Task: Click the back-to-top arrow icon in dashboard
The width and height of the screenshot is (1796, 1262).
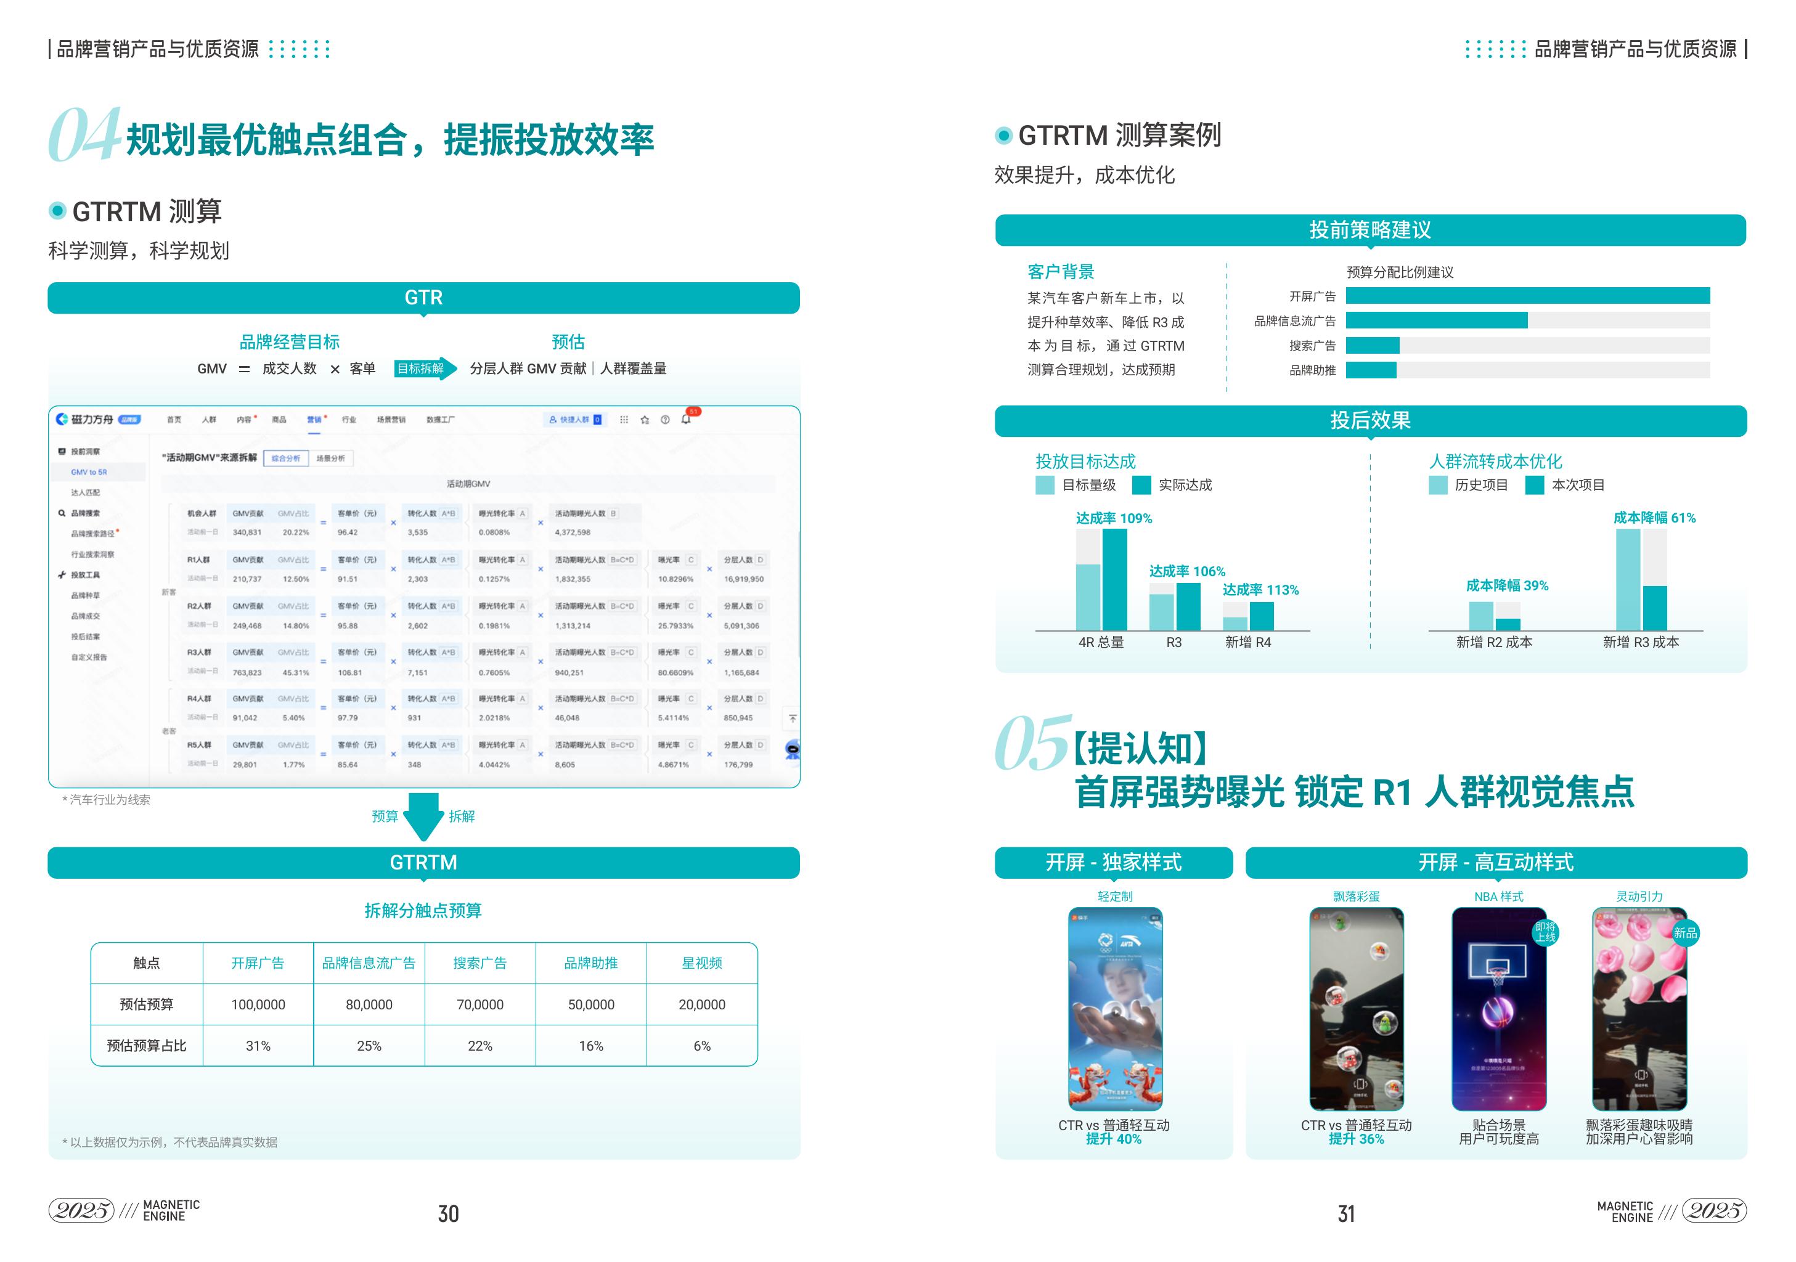Action: pyautogui.click(x=793, y=718)
